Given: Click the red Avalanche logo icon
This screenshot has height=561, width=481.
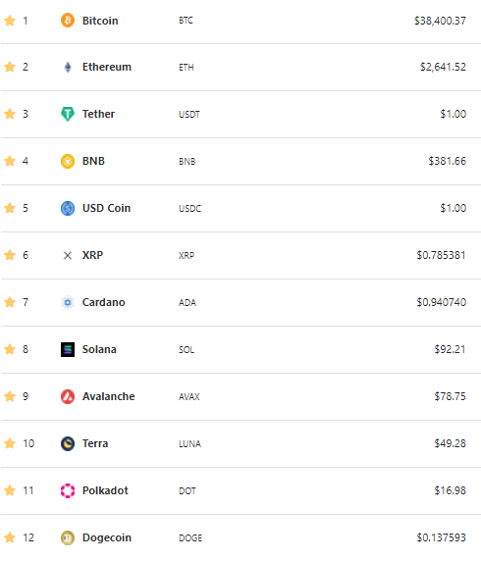Looking at the screenshot, I should (68, 396).
